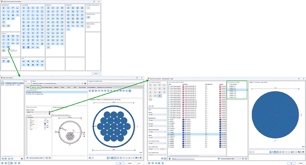Screen dimensions: 306x165
Task: Open the Cross-Section Values tab
Action: [x=47, y=87]
